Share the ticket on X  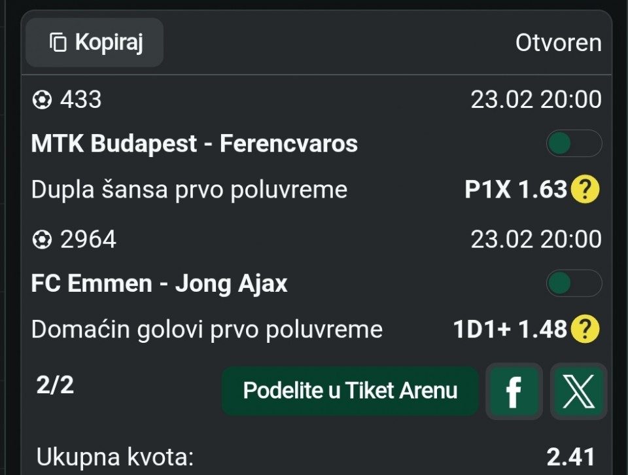click(x=578, y=391)
